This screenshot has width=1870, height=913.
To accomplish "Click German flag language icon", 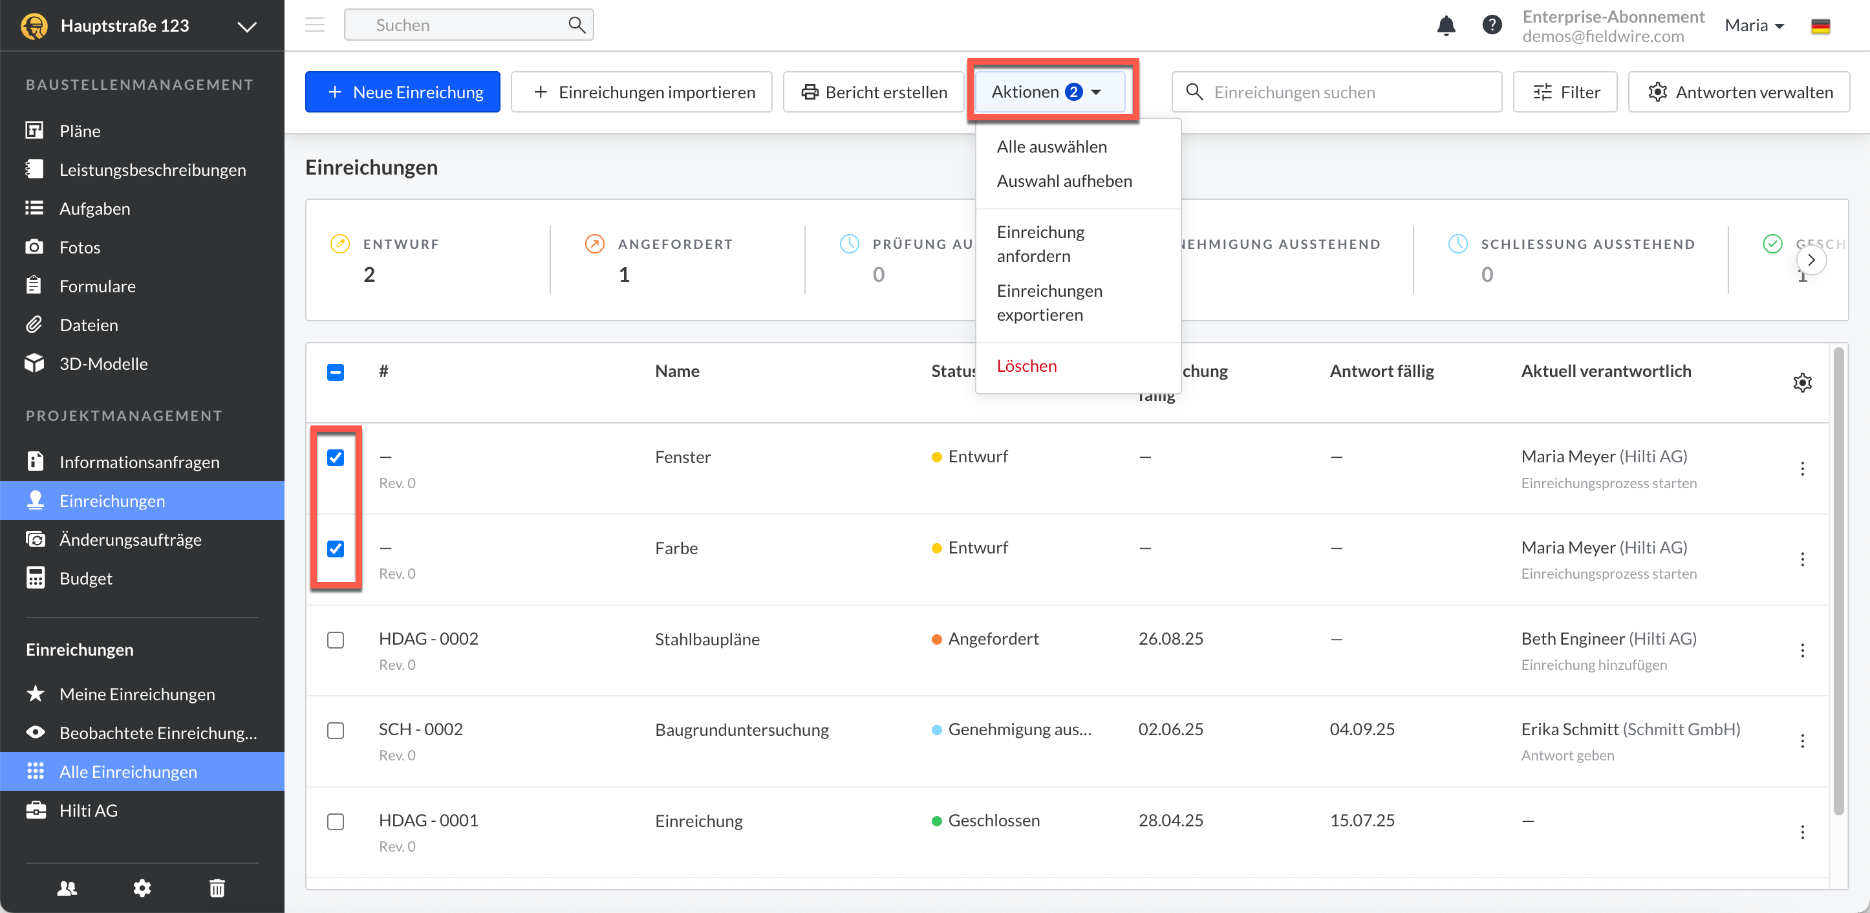I will click(x=1820, y=26).
